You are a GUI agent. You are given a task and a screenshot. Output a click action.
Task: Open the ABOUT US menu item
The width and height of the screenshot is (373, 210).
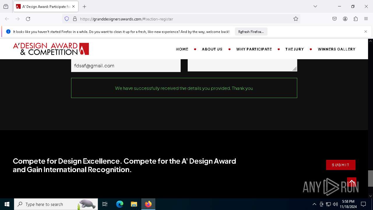point(212,49)
